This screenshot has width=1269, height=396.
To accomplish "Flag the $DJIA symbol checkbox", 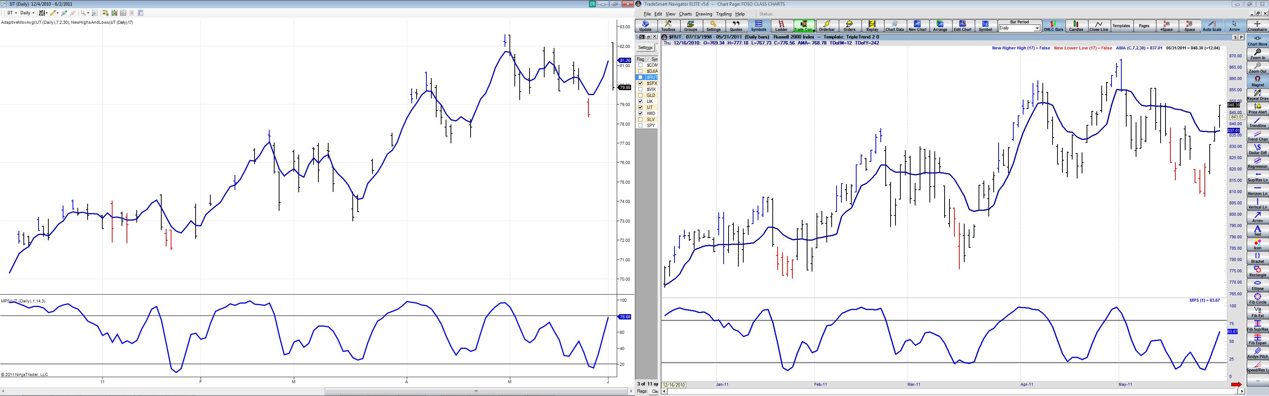I will click(641, 71).
